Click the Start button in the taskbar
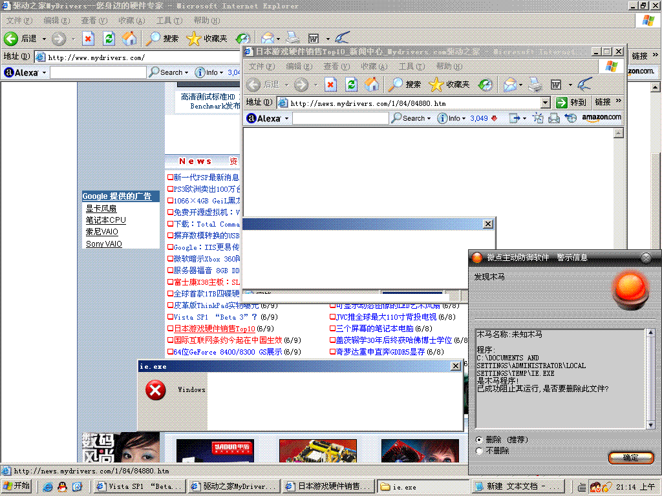 [17, 486]
